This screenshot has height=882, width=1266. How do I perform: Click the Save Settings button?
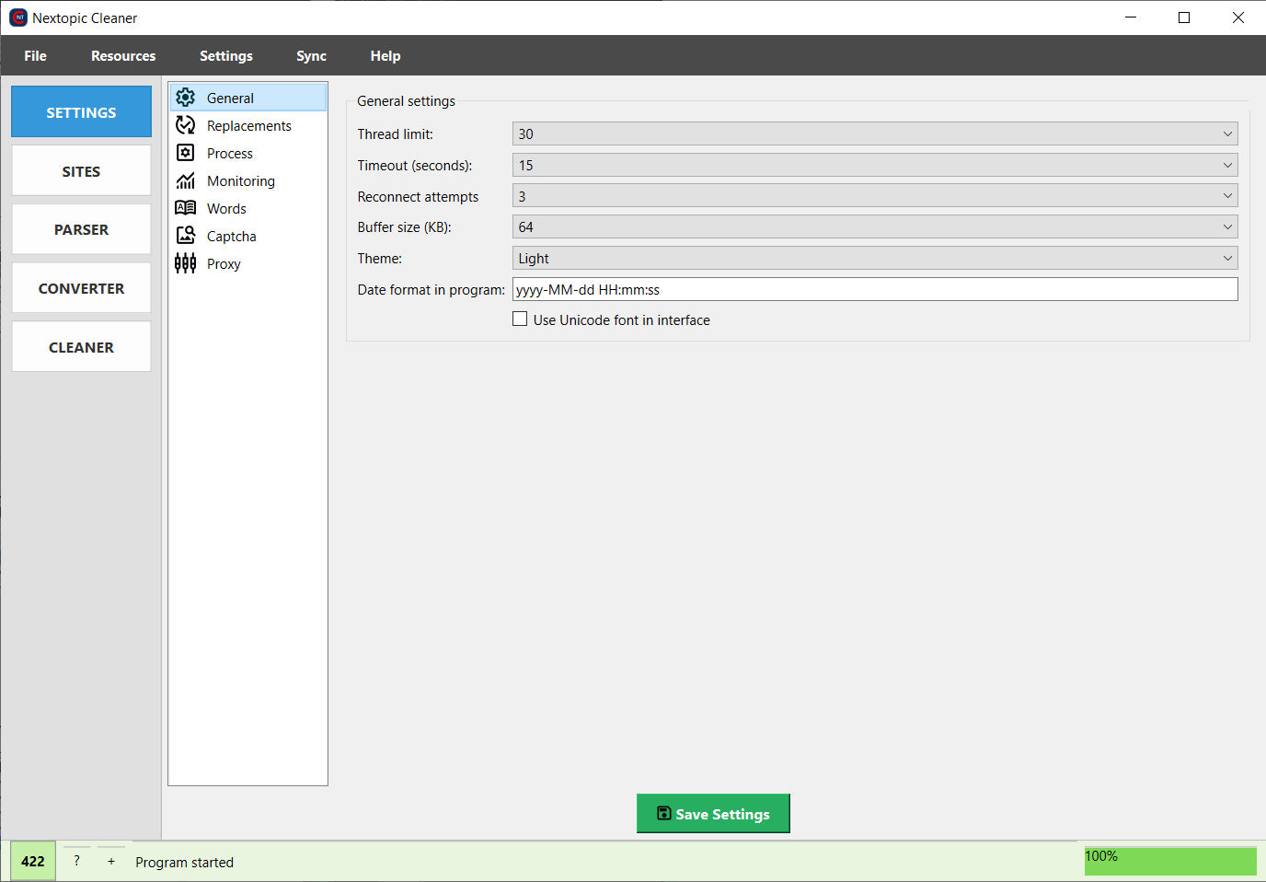point(713,814)
